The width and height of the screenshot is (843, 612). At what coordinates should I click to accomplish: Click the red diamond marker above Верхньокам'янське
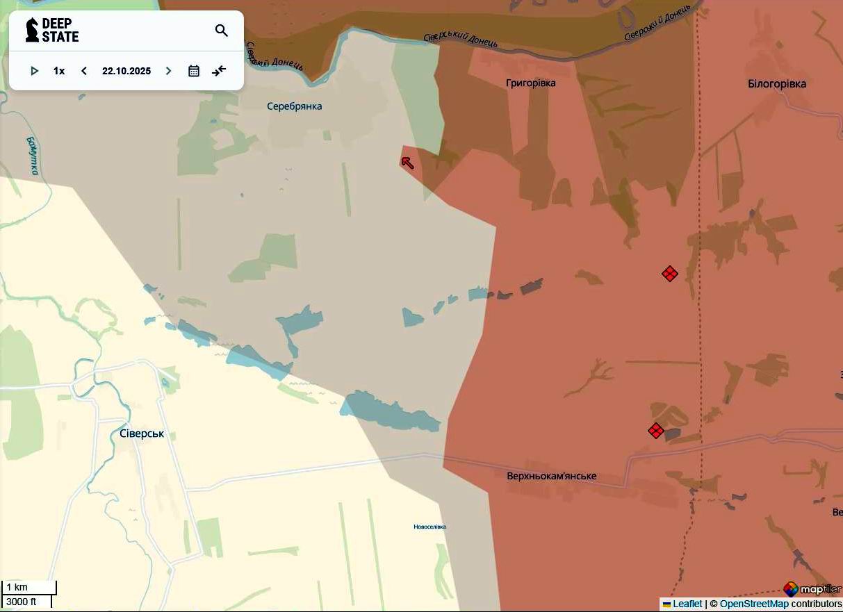655,431
